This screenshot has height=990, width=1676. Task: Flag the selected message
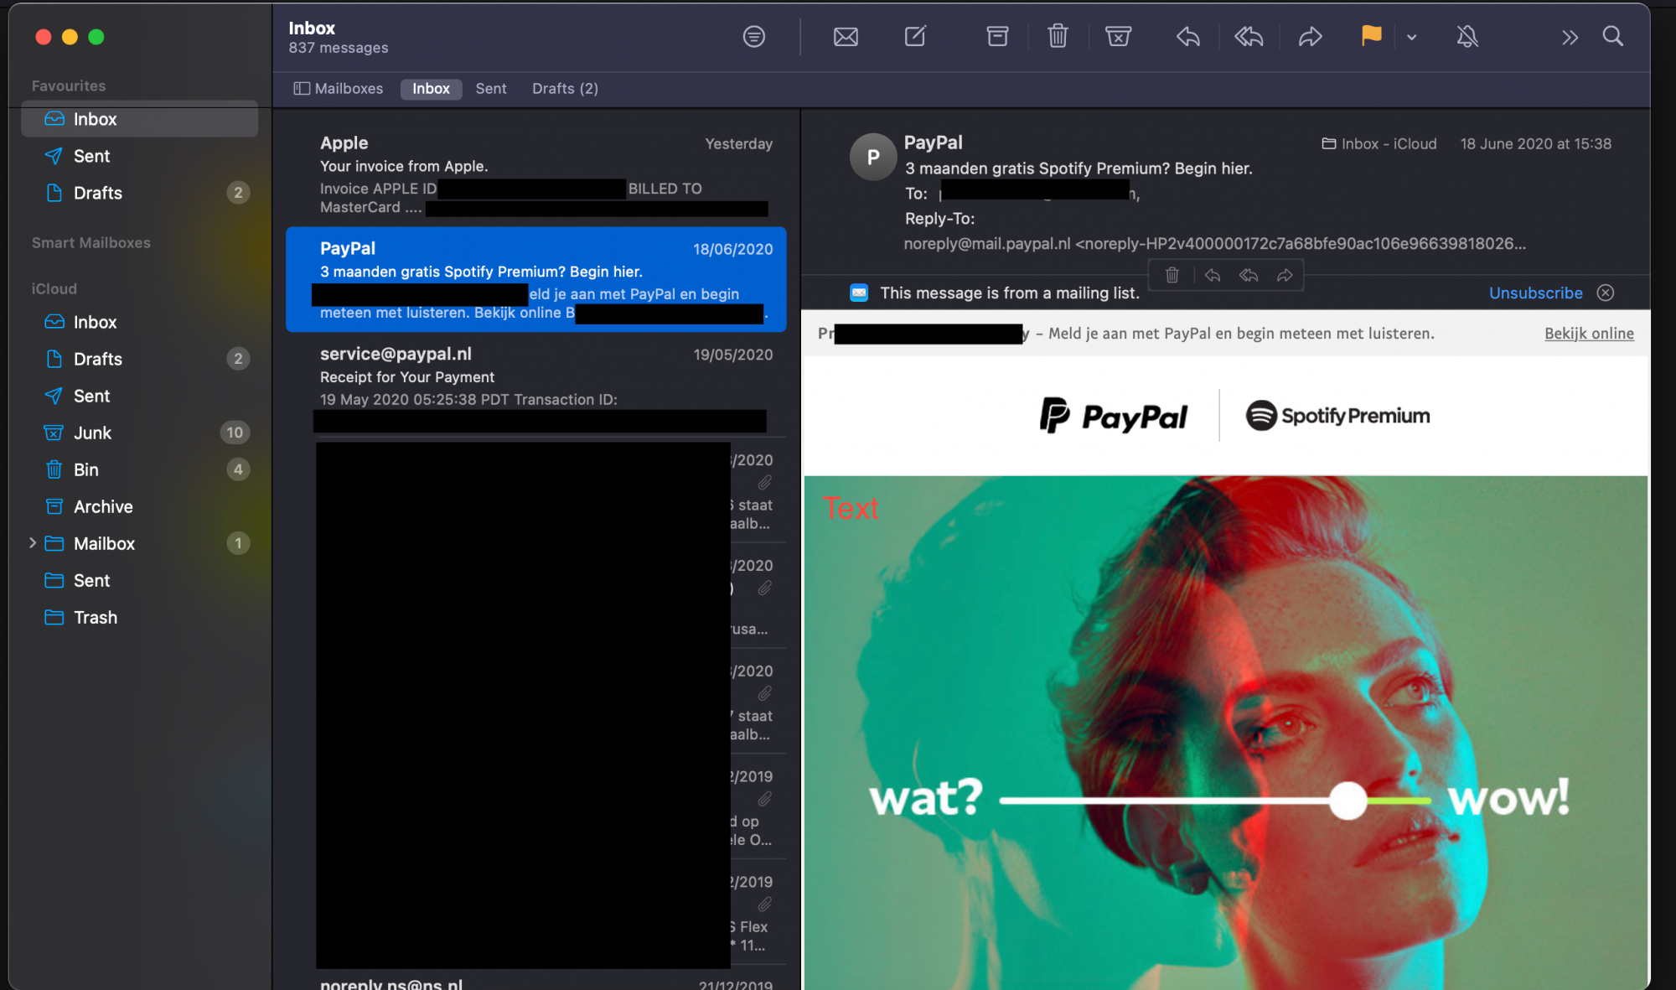pos(1371,36)
